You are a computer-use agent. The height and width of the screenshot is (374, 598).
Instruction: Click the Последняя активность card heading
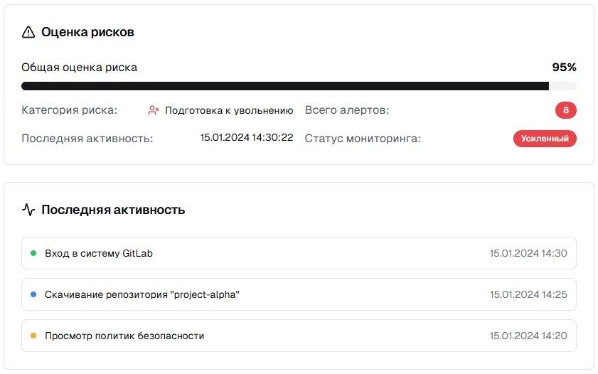point(113,210)
